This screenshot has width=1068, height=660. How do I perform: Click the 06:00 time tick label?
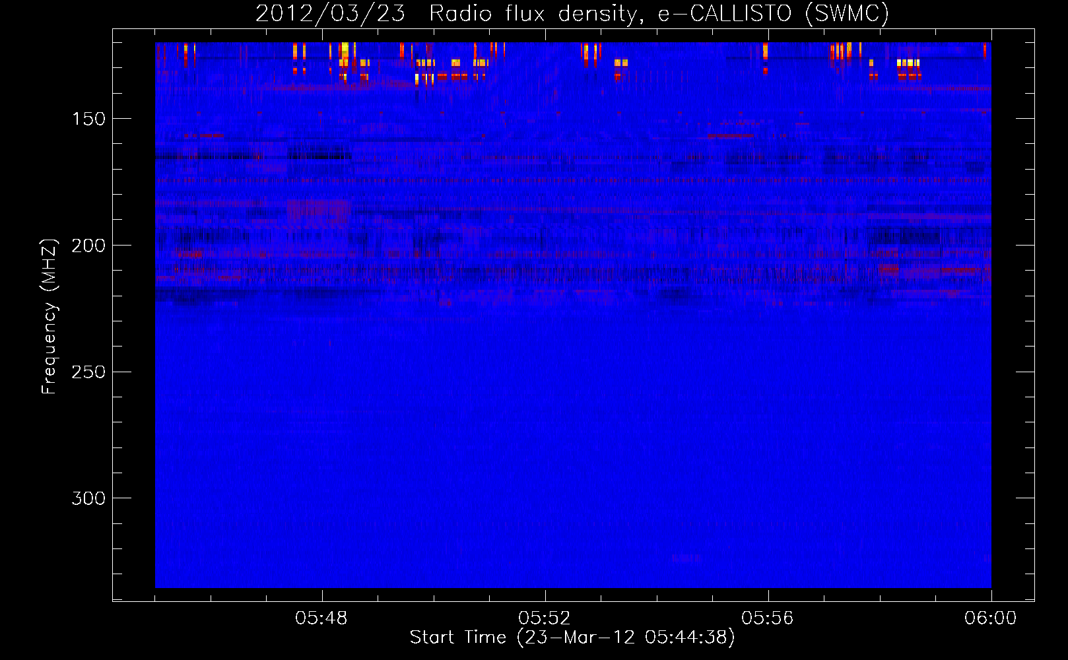pos(991,618)
